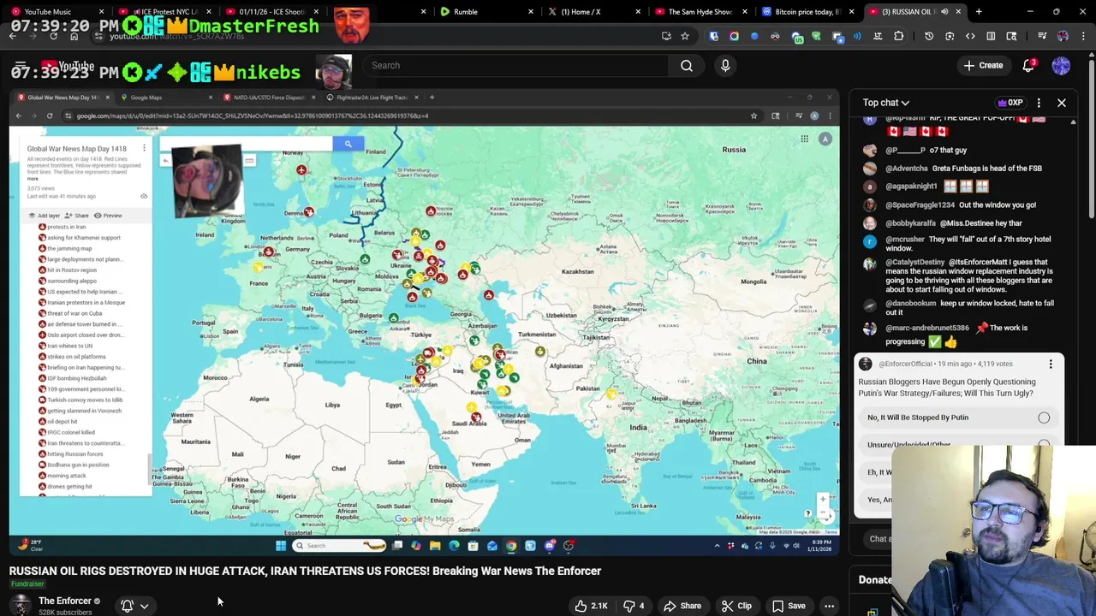Open map Preview

[109, 216]
